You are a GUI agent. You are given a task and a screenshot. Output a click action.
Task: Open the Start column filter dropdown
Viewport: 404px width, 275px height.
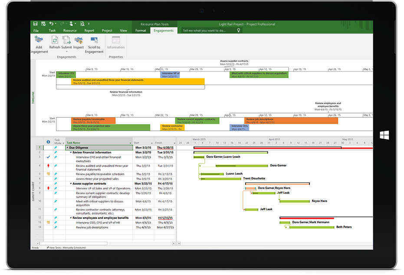tap(152, 143)
